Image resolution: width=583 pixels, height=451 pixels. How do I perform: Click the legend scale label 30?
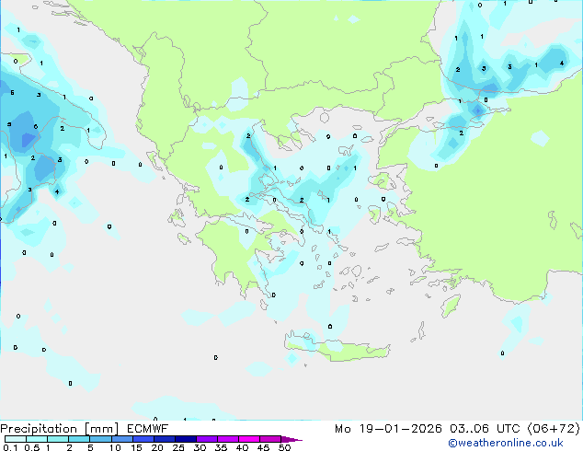pos(200,447)
